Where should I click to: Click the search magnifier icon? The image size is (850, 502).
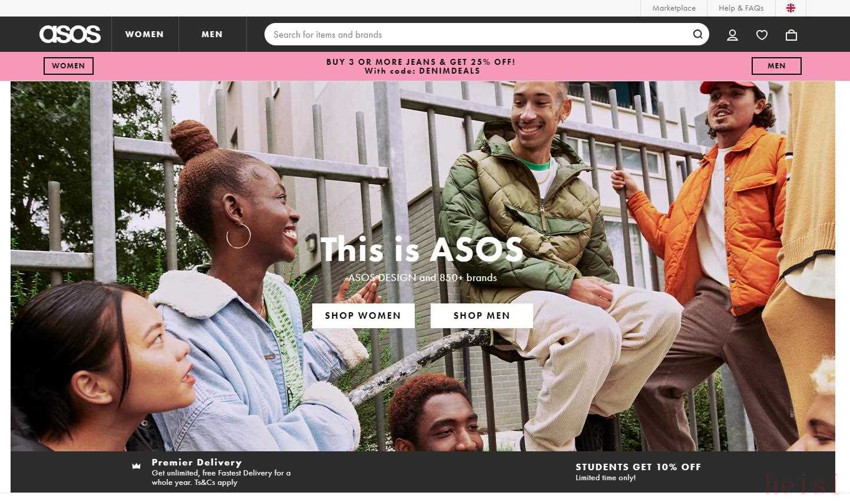point(697,34)
